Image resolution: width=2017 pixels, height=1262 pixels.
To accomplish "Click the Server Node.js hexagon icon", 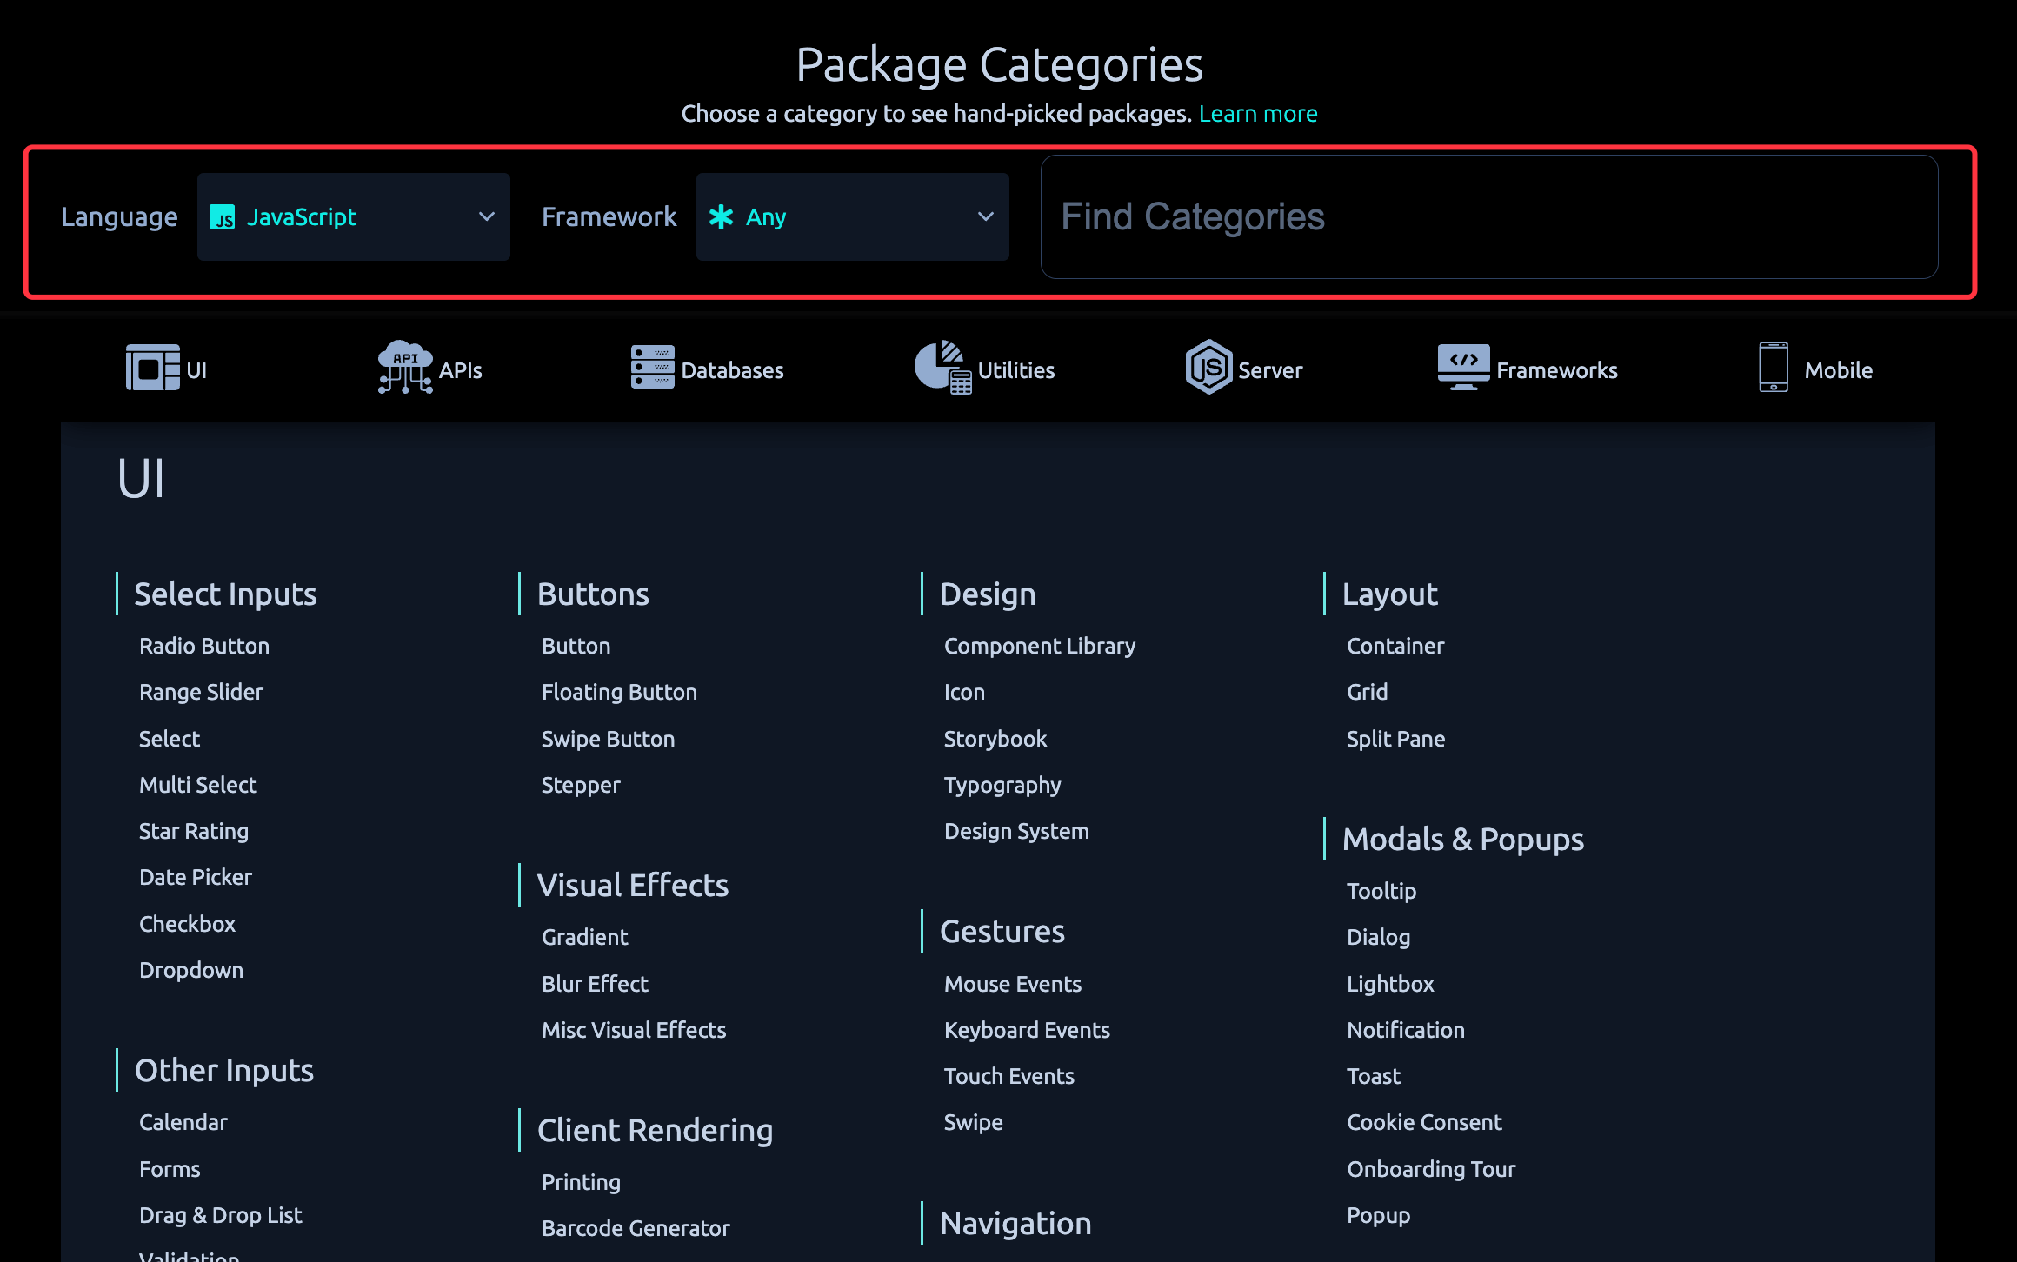I will 1208,368.
